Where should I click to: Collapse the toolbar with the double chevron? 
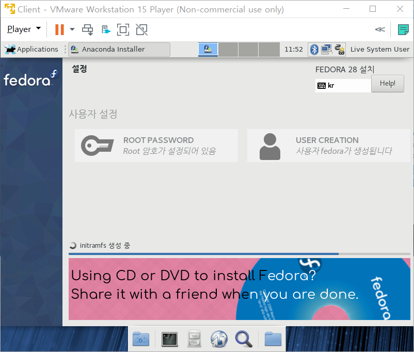click(380, 29)
